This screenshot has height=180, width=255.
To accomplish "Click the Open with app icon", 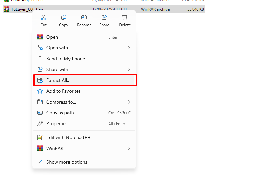I will (x=40, y=48).
